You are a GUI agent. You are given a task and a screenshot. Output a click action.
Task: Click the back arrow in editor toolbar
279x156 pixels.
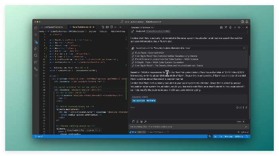point(116,27)
